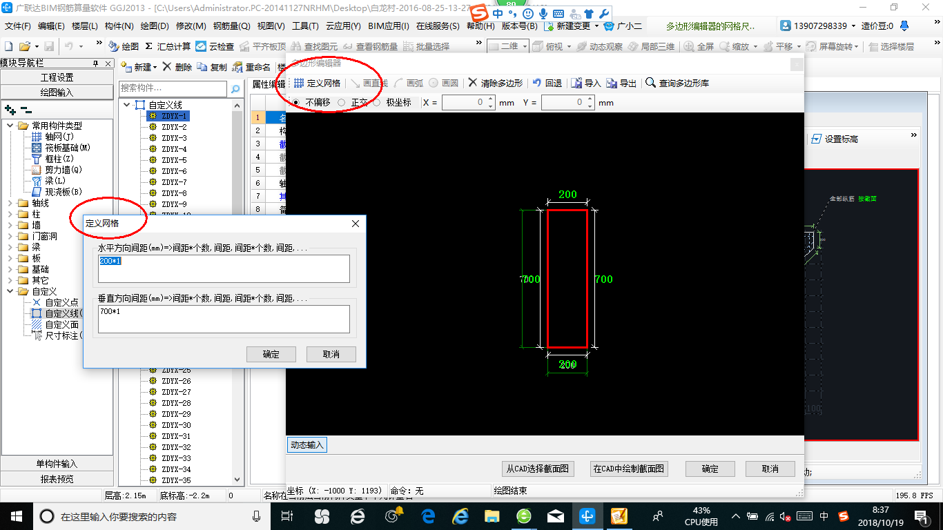Image resolution: width=943 pixels, height=530 pixels.
Task: Click 确定 in the polygon editor footer
Action: pyautogui.click(x=710, y=469)
